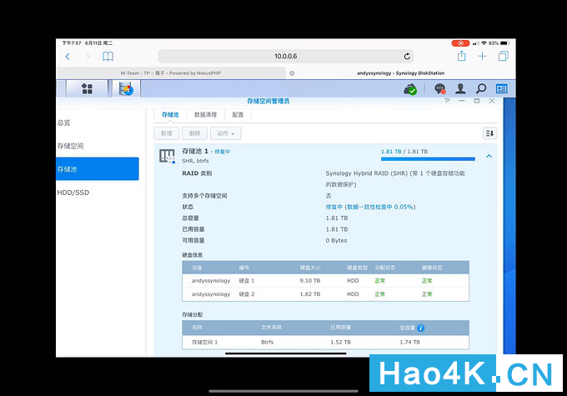Open Safari bookmarks book icon

point(108,57)
